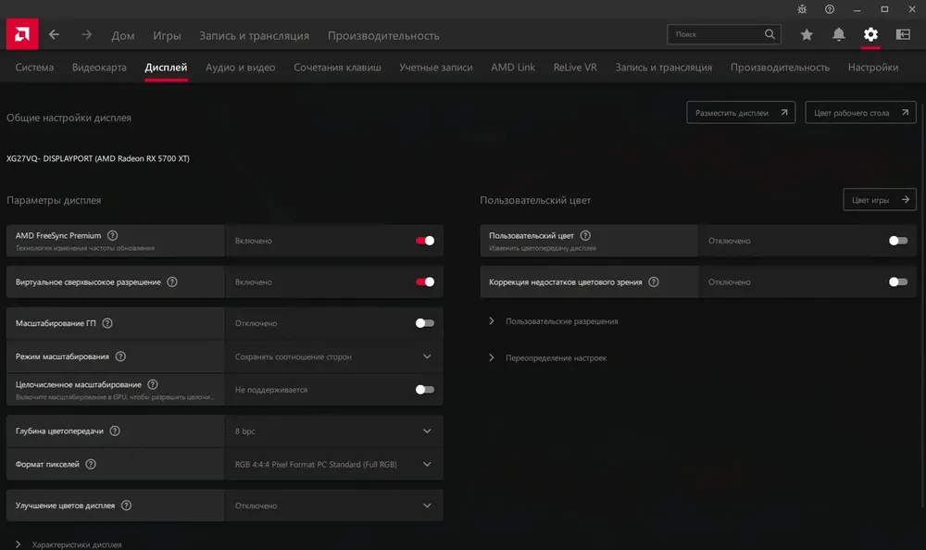Show help for Виртуальное сверхвысокое разрешение

pos(172,281)
